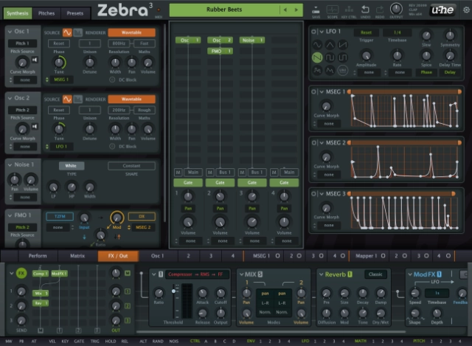
Task: Open settings via the gear icon
Action: pos(466,10)
